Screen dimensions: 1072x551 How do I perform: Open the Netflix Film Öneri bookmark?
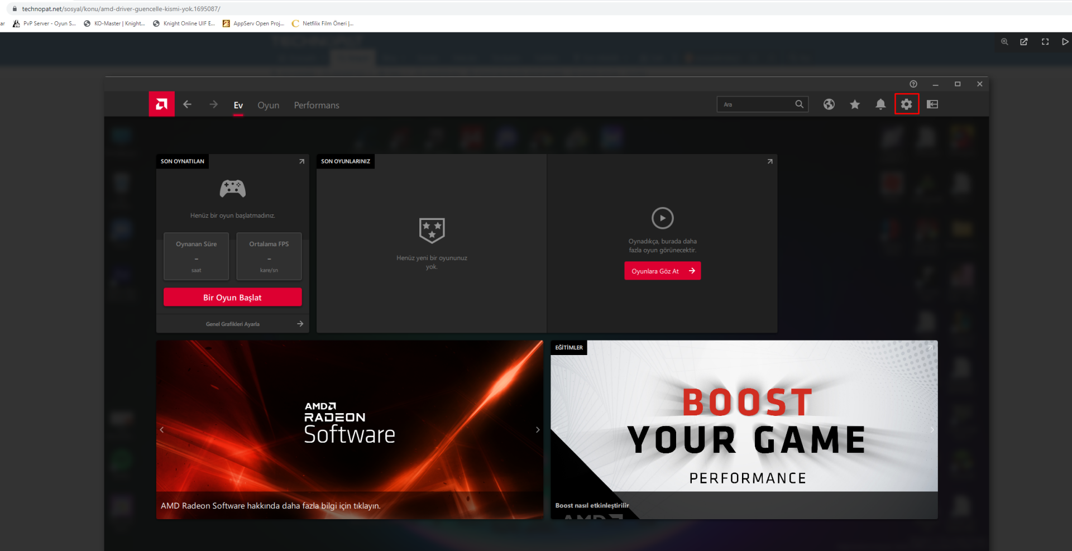coord(323,23)
